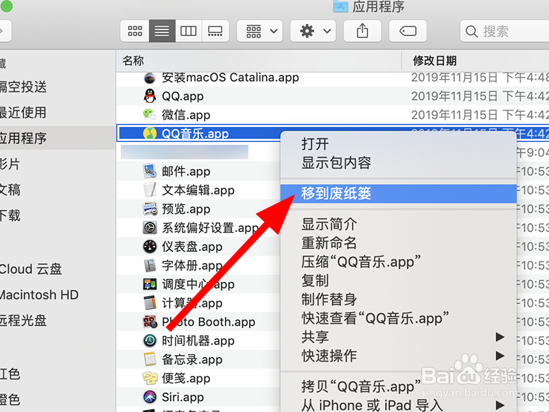Screen dimensions: 549x412
Task: Select 最近使用 in the sidebar
Action: point(58,113)
